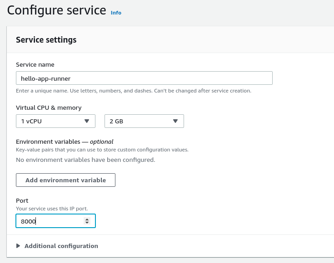Click the Service settings panel header
Image resolution: width=334 pixels, height=263 pixels.
pos(46,40)
